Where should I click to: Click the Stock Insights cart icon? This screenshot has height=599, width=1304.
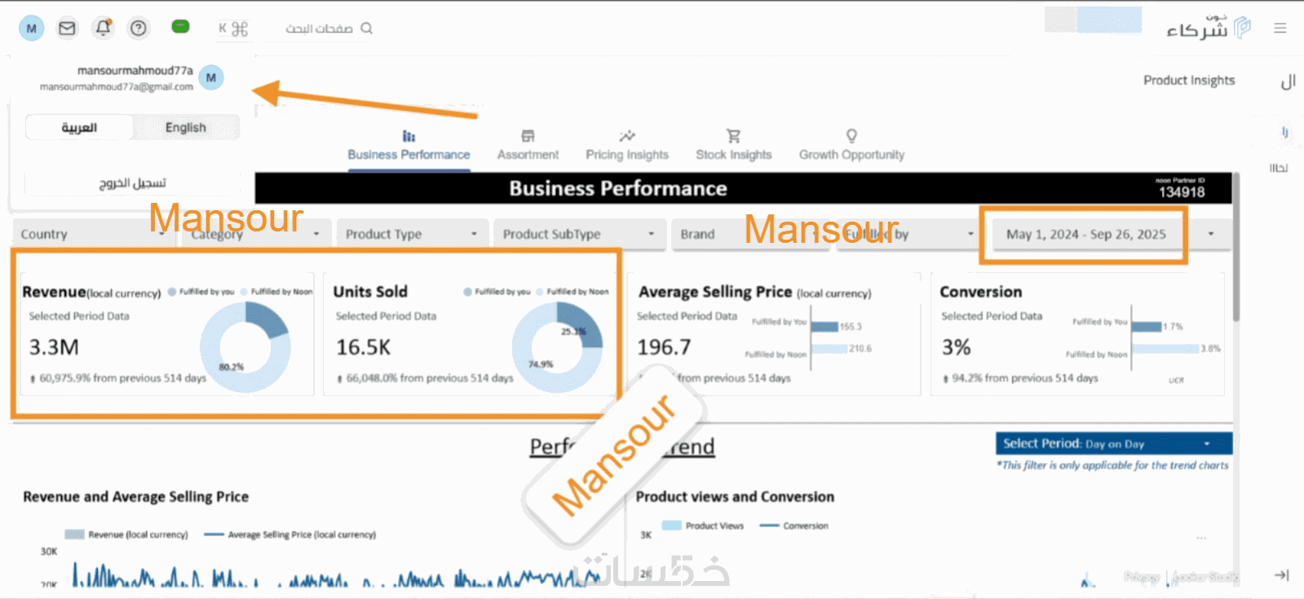pyautogui.click(x=733, y=136)
